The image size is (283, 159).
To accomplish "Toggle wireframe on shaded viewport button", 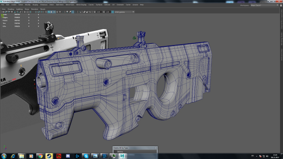I will point(54,12).
